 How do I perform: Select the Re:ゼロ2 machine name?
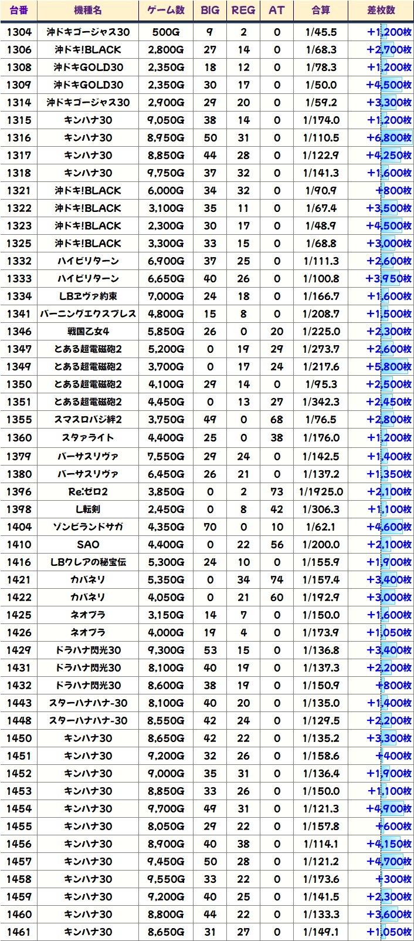click(x=88, y=492)
